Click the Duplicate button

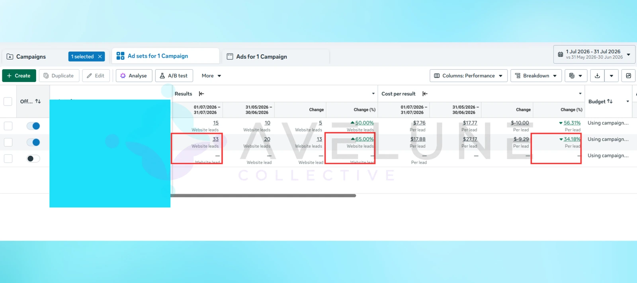pos(59,76)
